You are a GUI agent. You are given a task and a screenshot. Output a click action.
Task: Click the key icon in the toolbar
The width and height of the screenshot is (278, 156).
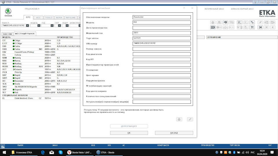[x=219, y=27]
